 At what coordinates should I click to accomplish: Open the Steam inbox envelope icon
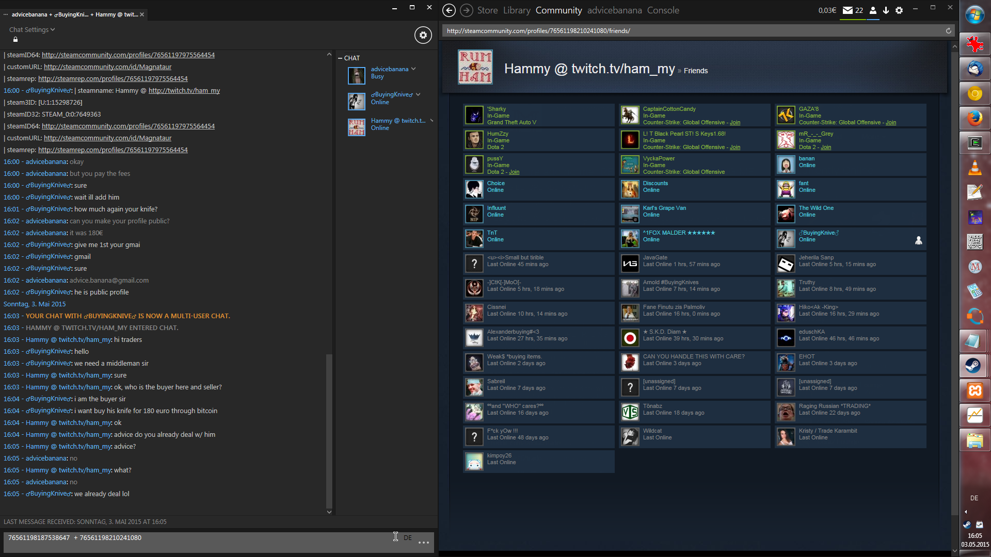tap(848, 10)
